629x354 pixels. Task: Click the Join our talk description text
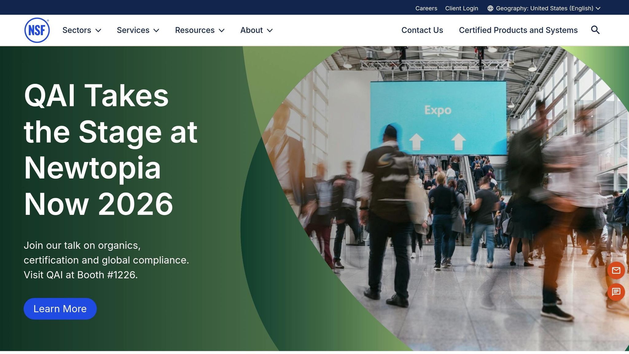[x=106, y=260]
